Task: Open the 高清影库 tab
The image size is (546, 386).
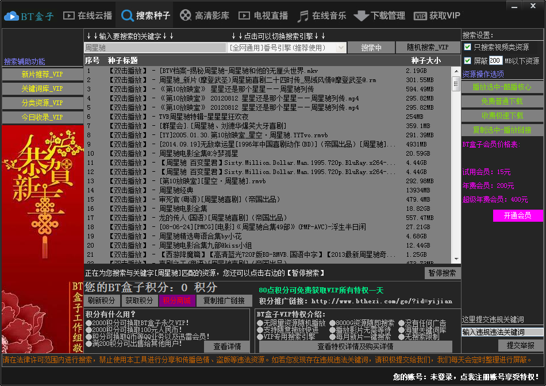Action: (205, 16)
